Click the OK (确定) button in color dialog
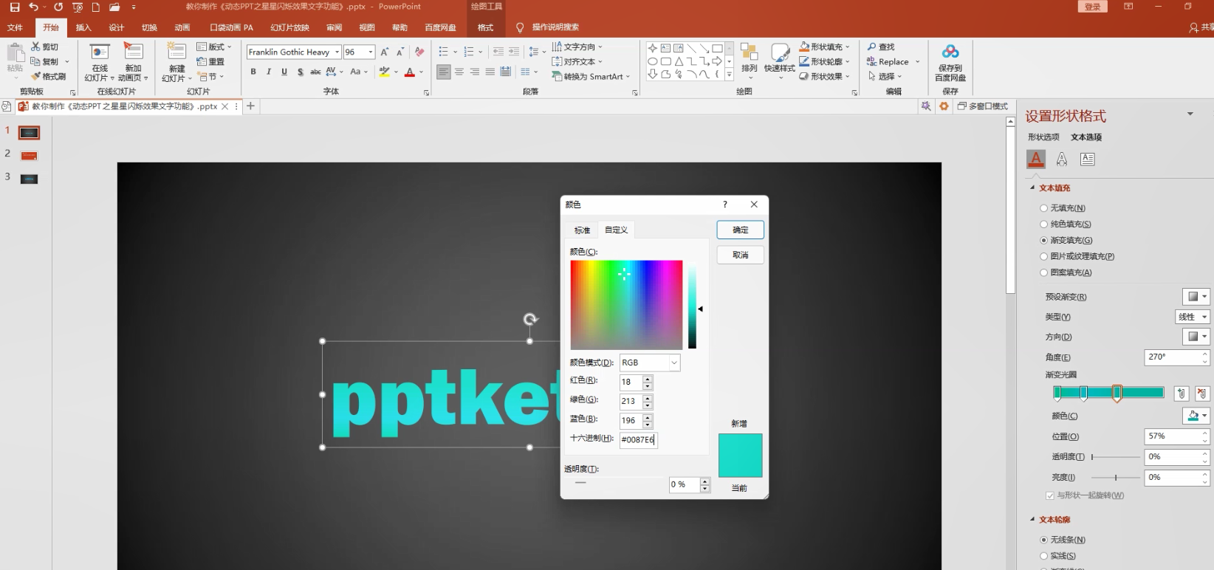The image size is (1214, 570). [x=740, y=230]
